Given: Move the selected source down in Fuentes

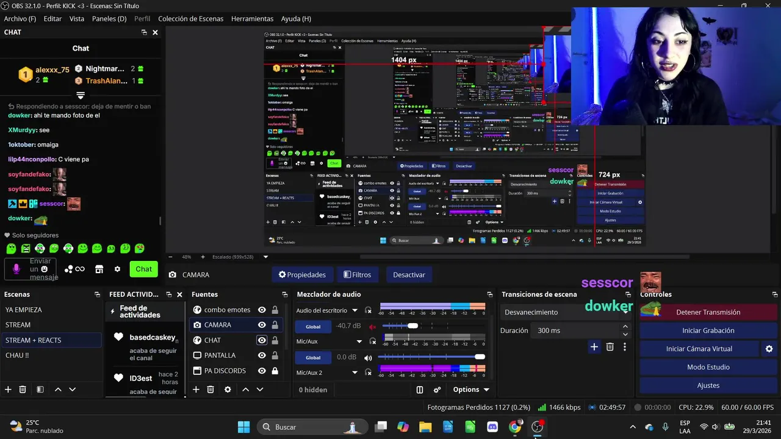Looking at the screenshot, I should click(x=260, y=390).
